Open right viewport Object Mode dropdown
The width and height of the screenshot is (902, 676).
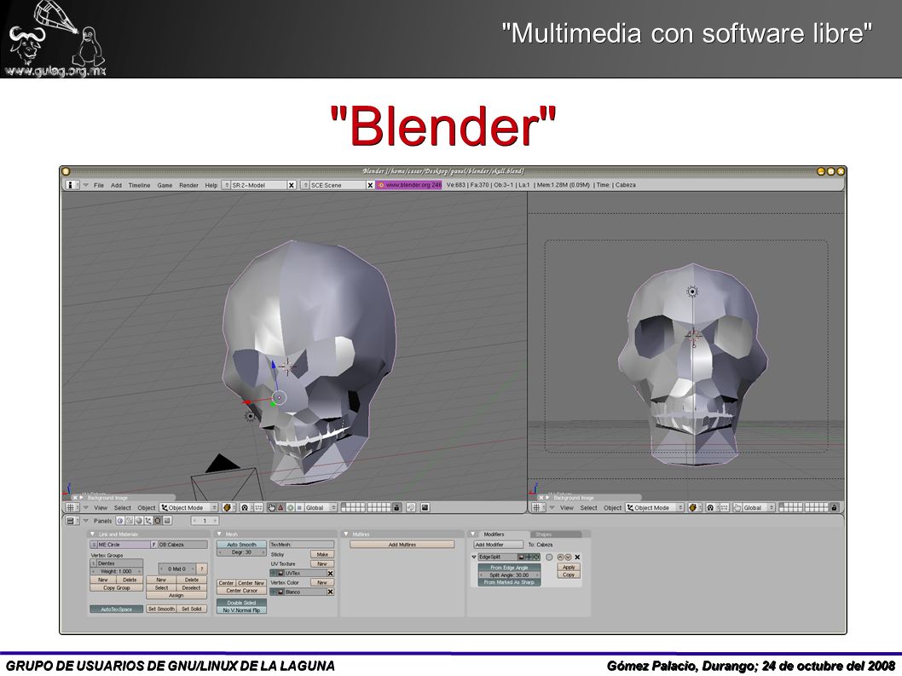(655, 507)
